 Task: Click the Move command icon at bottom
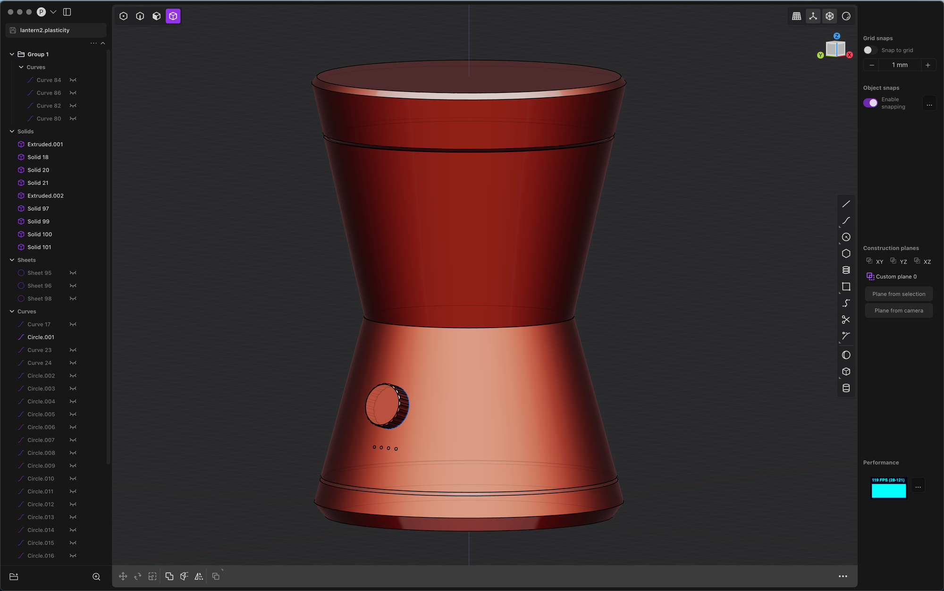[123, 576]
